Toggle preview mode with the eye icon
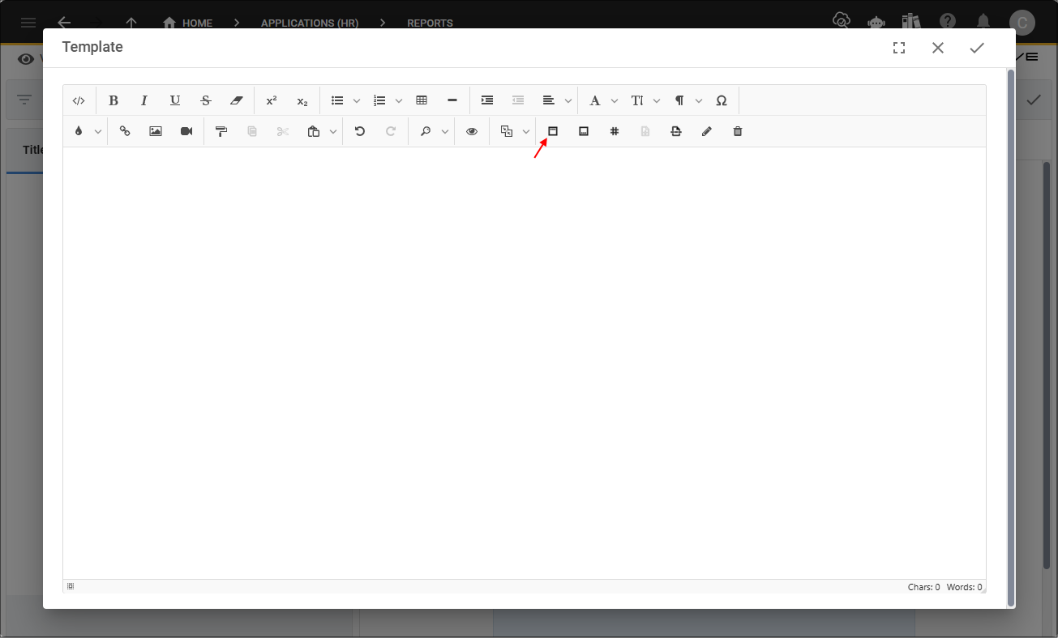 click(x=471, y=131)
